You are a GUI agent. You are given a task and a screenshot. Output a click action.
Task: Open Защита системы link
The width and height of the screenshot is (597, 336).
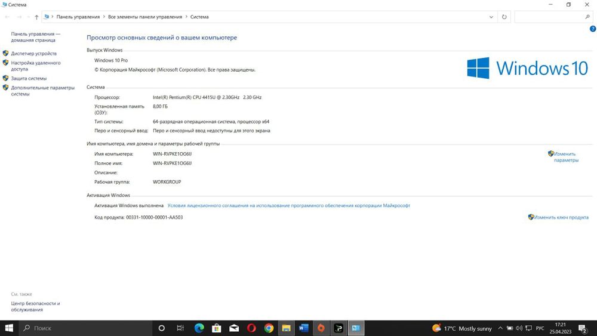(x=29, y=78)
